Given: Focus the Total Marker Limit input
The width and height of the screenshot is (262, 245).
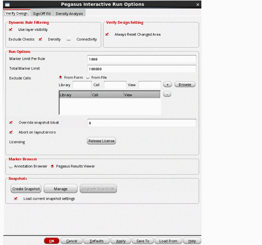Looking at the screenshot, I should (141, 69).
